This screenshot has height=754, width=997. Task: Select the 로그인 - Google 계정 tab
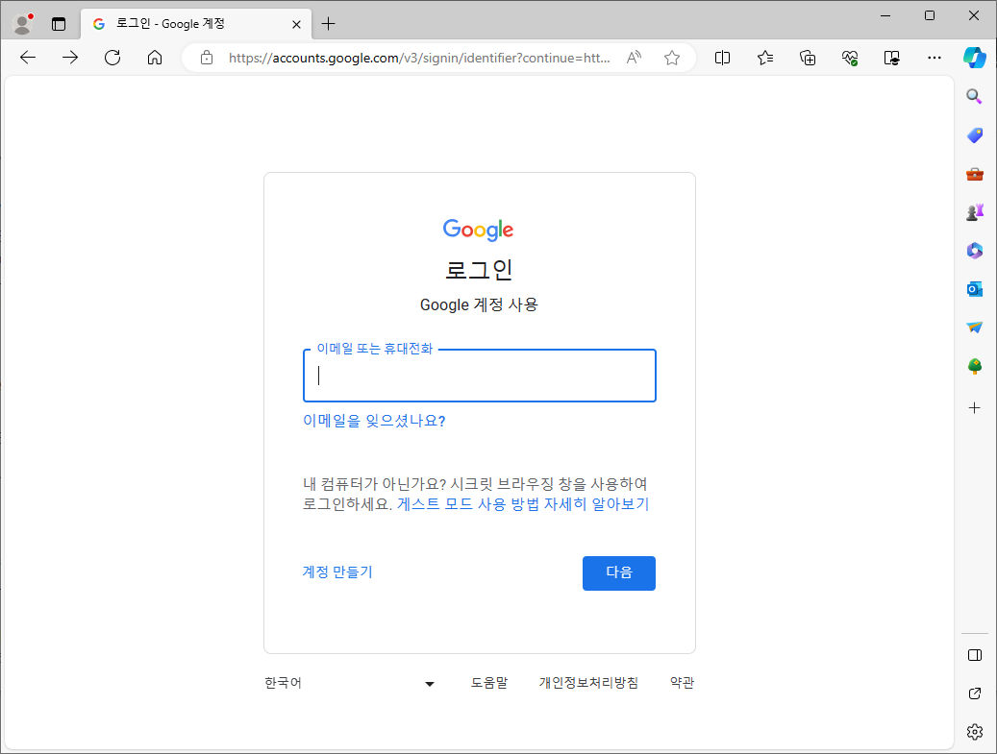coord(196,24)
